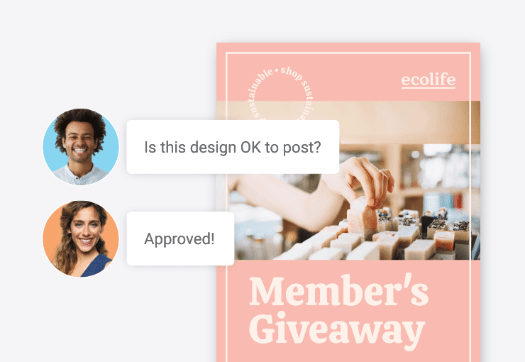Screen dimensions: 525x362
Task: Click the 'Approved!' comment bubble
Action: click(x=180, y=238)
